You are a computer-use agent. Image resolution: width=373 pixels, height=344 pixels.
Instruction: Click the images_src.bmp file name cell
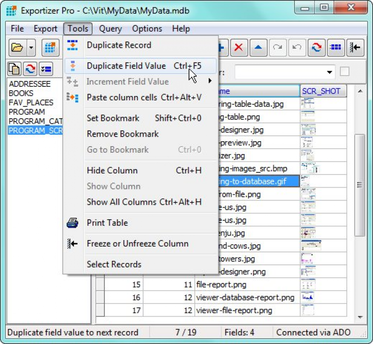coord(259,169)
